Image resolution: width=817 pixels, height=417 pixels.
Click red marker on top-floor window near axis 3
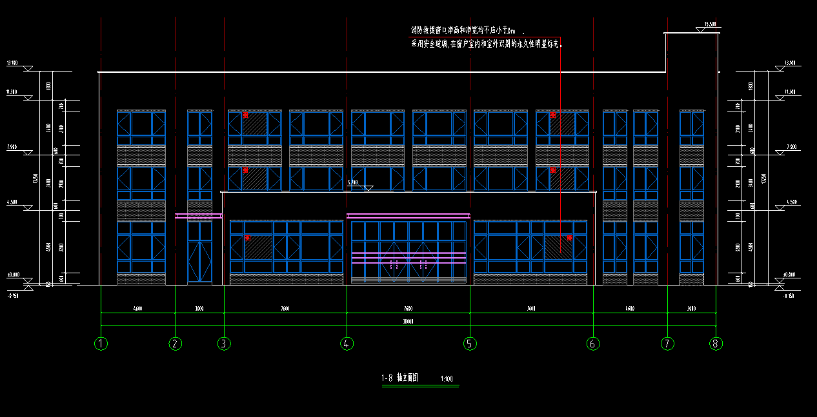pos(245,115)
